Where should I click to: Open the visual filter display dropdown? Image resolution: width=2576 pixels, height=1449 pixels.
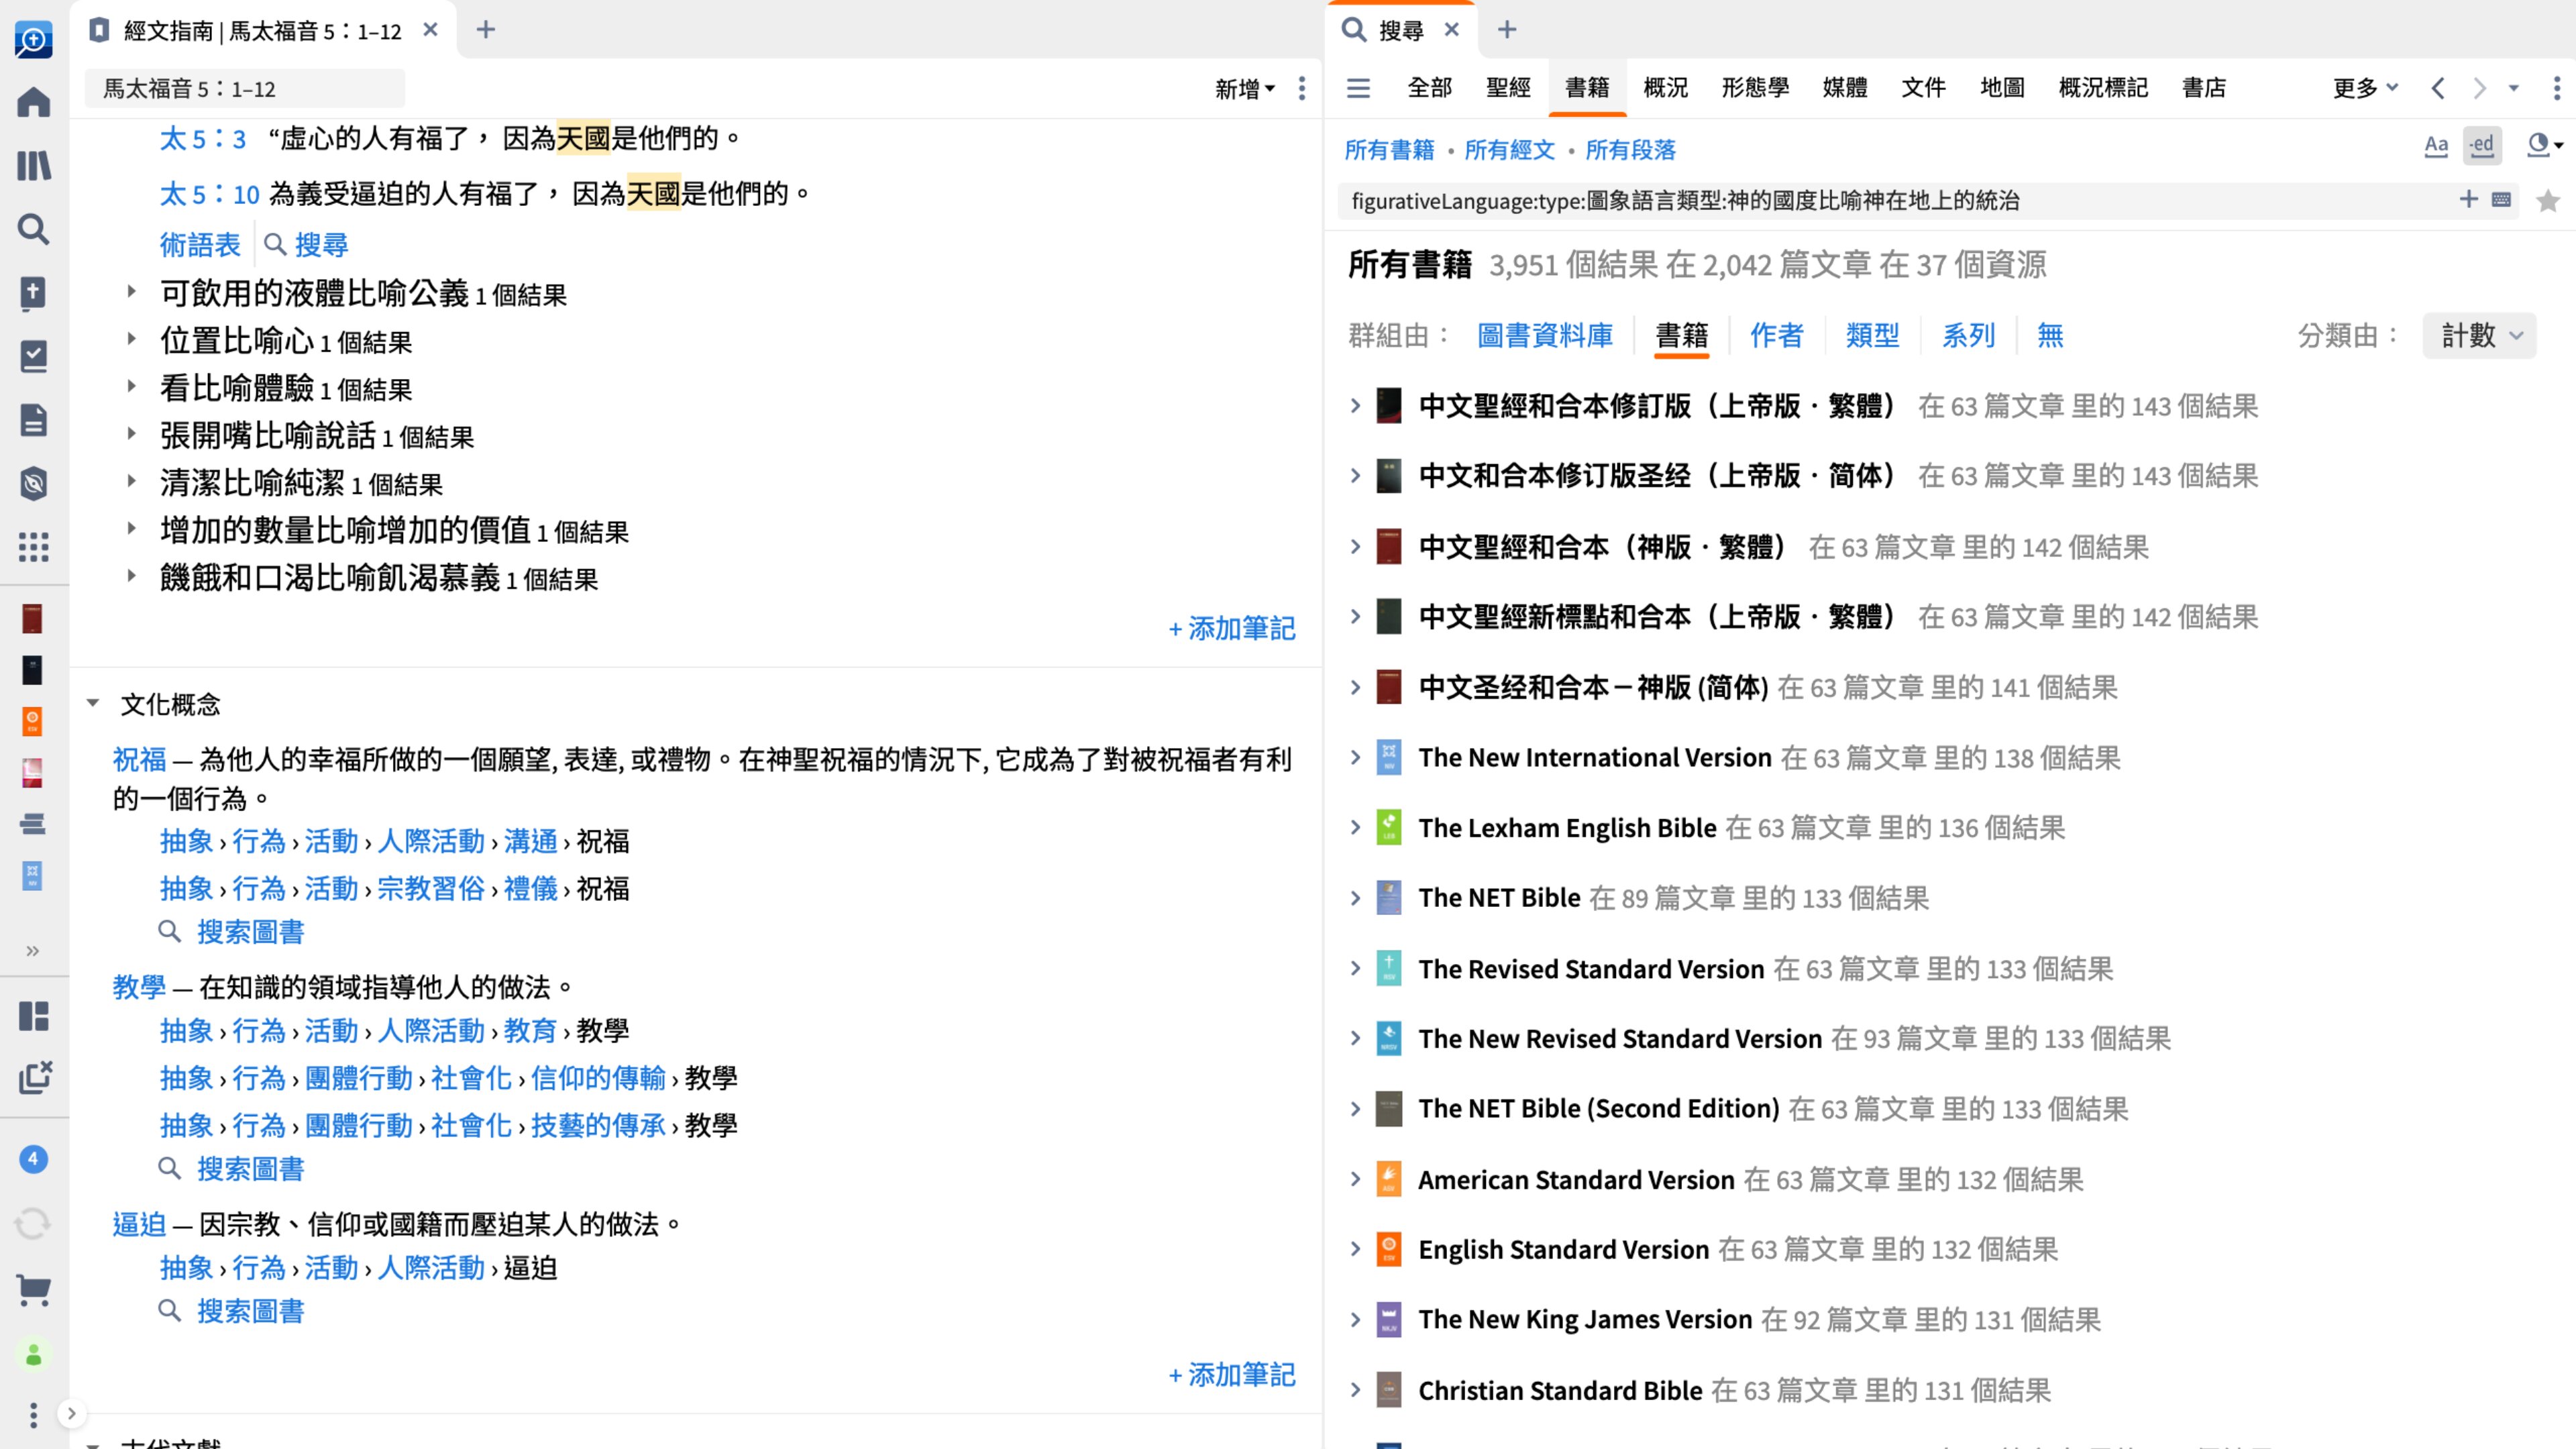[2544, 146]
